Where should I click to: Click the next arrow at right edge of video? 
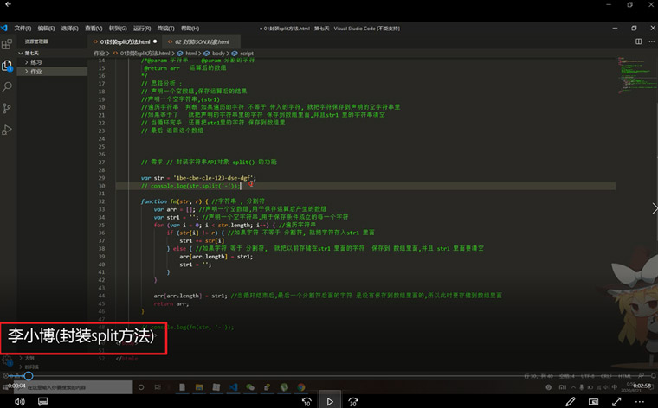[655, 208]
